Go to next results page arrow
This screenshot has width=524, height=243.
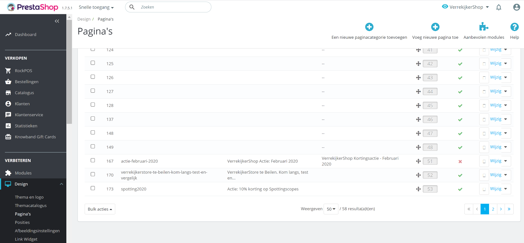pos(501,209)
